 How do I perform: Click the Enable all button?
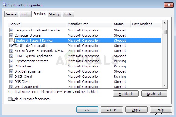[x=126, y=94]
